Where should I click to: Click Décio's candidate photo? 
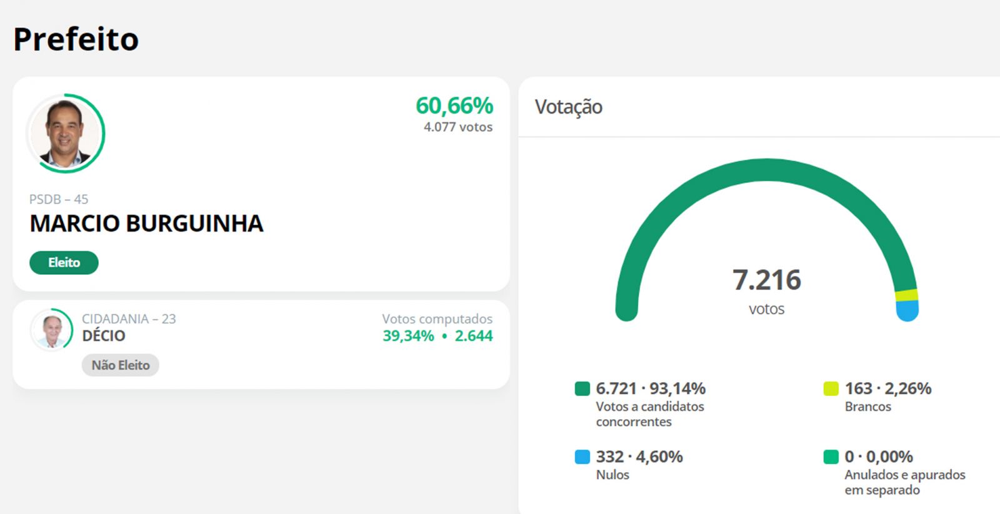[51, 330]
